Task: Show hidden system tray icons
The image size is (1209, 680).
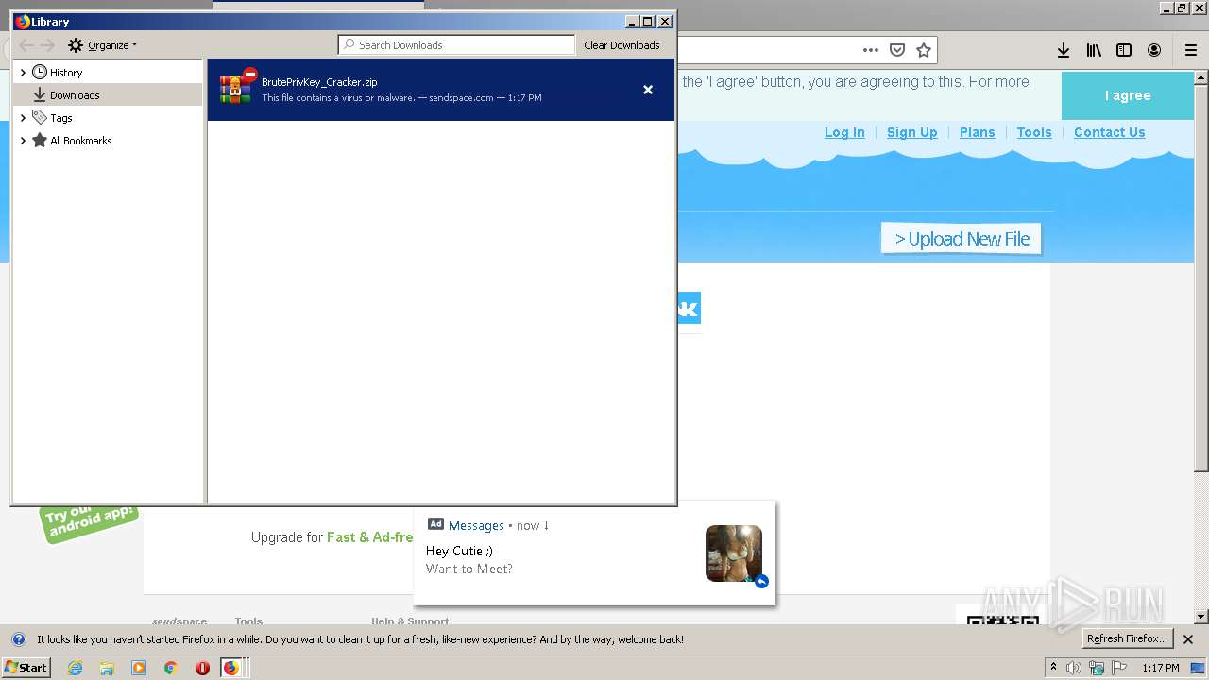Action: click(x=1053, y=667)
